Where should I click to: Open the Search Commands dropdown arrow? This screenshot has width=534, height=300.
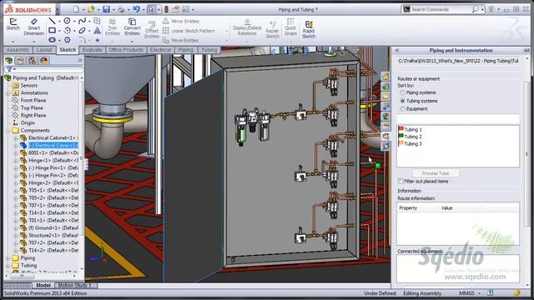coord(482,9)
